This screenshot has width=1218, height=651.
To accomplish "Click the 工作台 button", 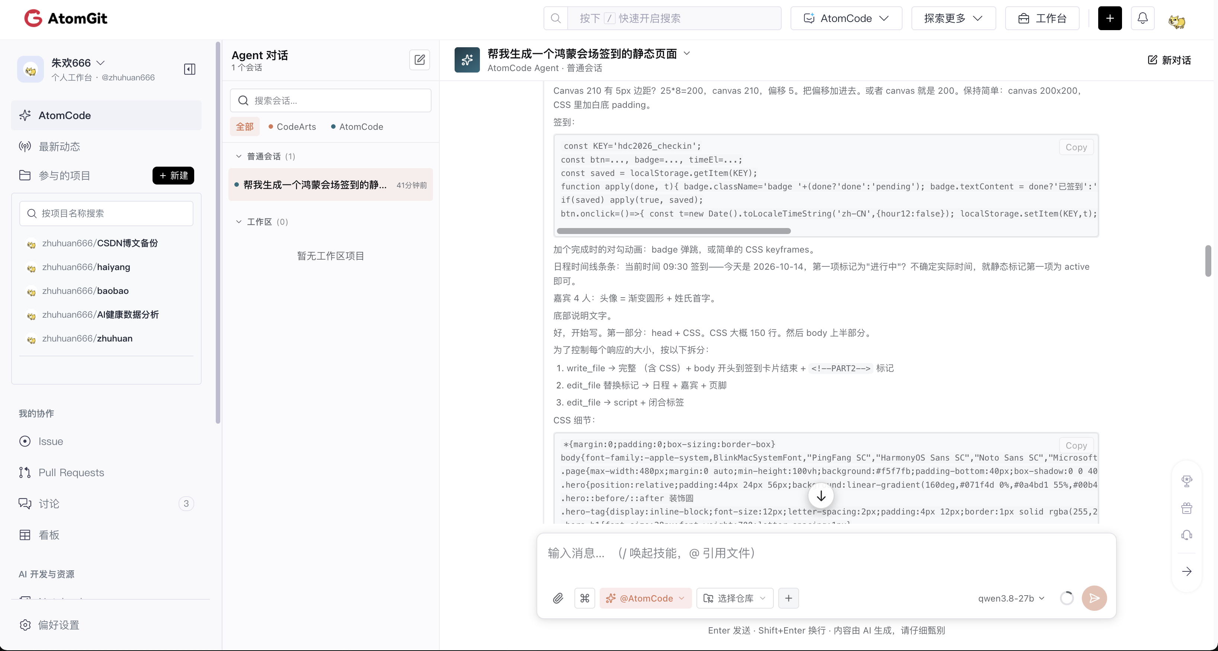I will click(x=1042, y=19).
